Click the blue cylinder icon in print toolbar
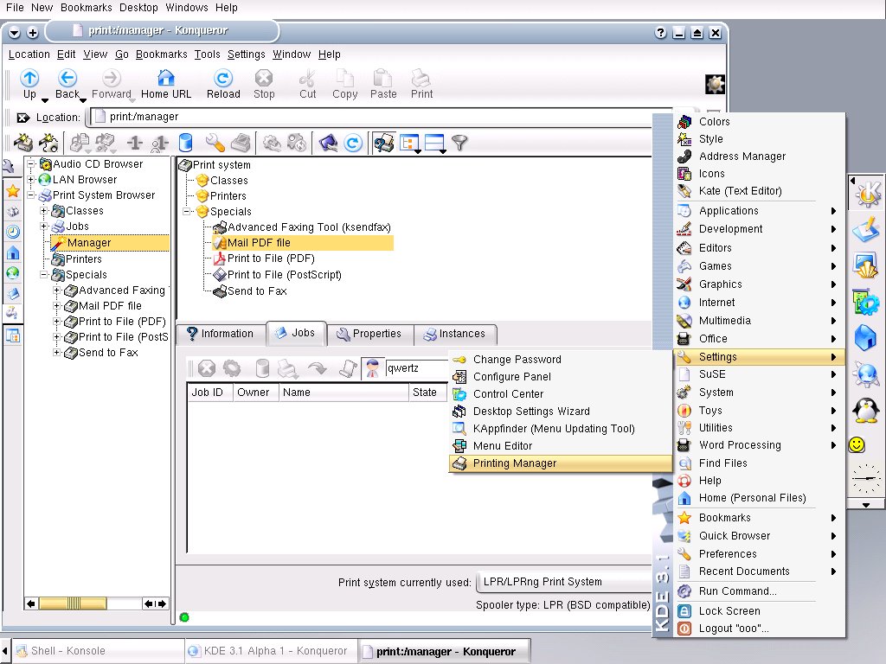Screen dimensions: 886x664 point(185,143)
